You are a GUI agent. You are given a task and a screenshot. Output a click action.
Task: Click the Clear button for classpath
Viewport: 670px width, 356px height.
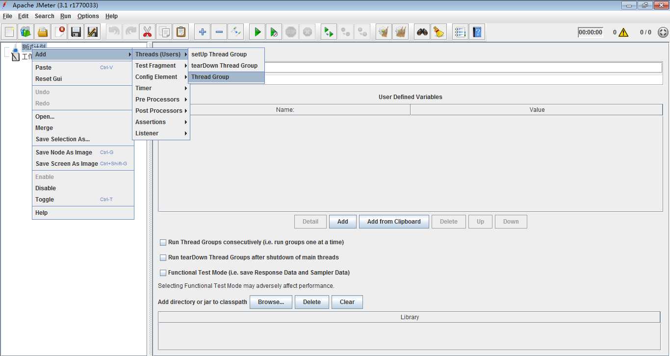click(347, 302)
